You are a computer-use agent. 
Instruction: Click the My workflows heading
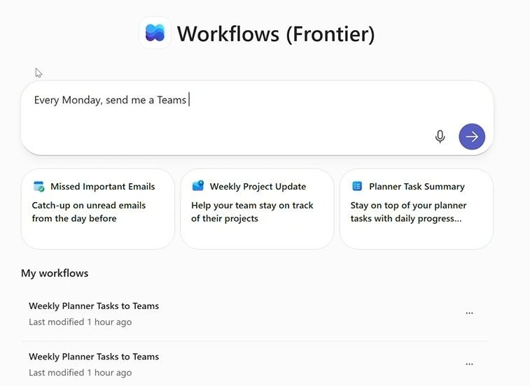pyautogui.click(x=55, y=273)
